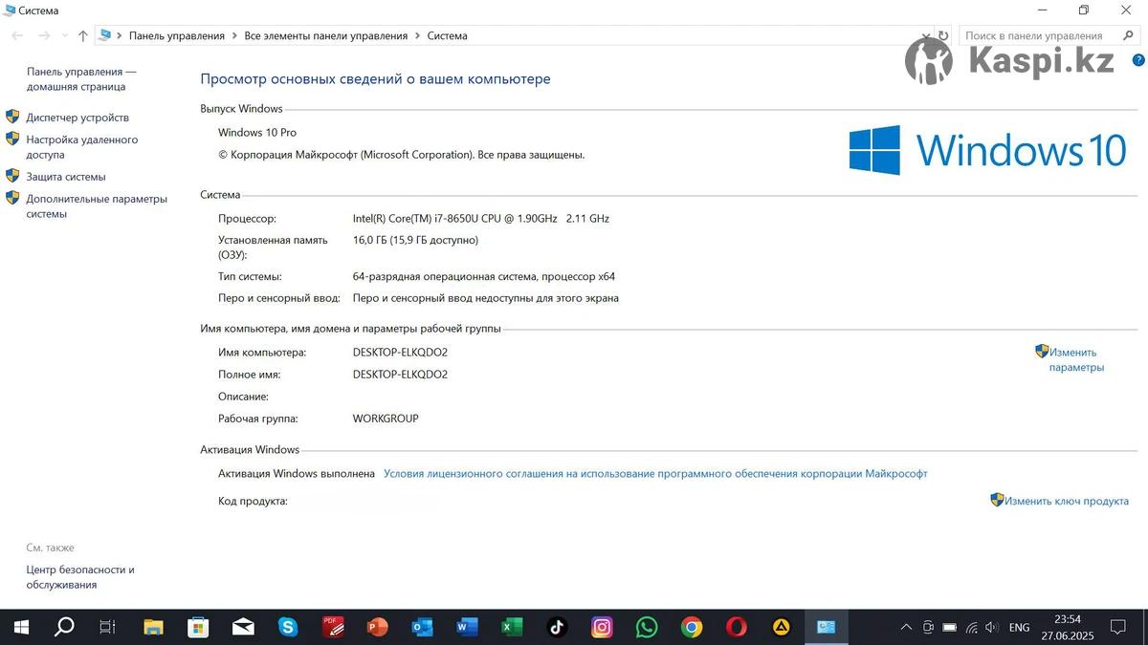Open 'Диспетчер устройств' link
Screen dimensions: 1148x645
[77, 118]
